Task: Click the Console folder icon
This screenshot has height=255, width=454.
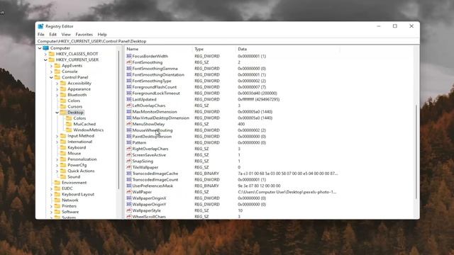Action: point(57,72)
